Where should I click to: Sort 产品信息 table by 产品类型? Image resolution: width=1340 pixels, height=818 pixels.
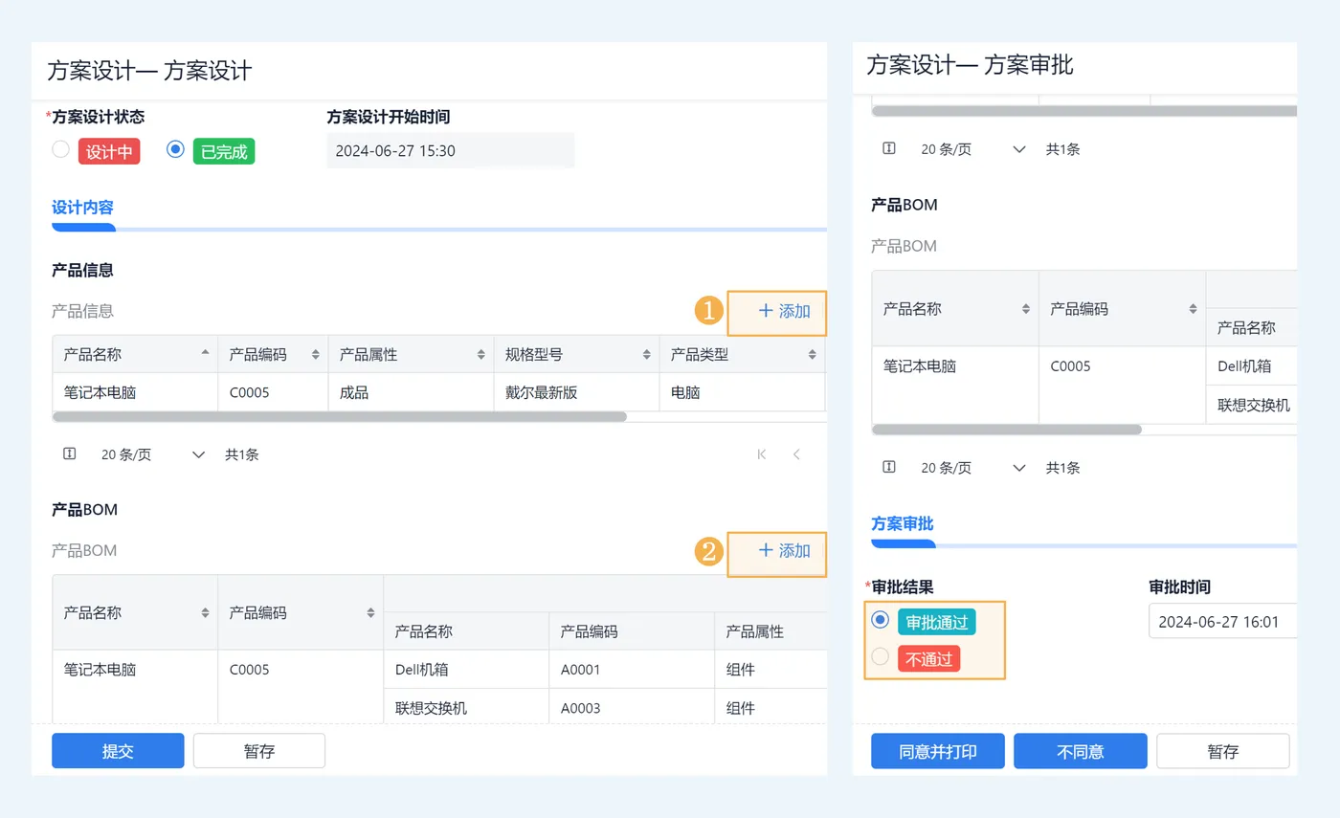[812, 354]
